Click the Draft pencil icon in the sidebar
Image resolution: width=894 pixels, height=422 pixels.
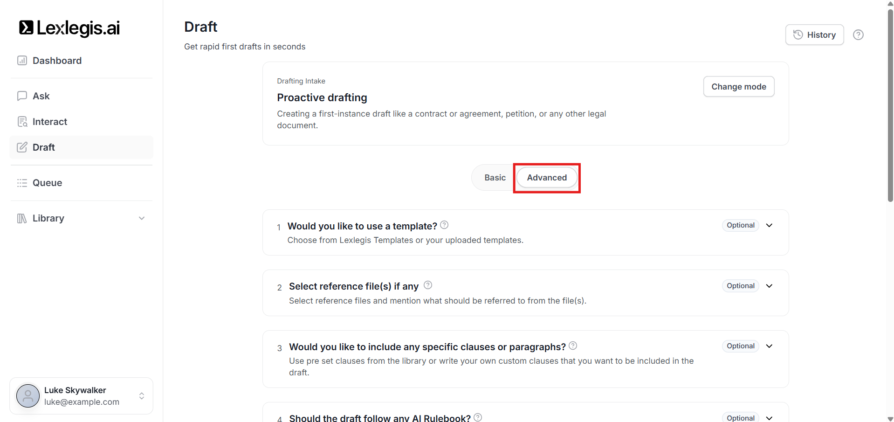point(22,147)
